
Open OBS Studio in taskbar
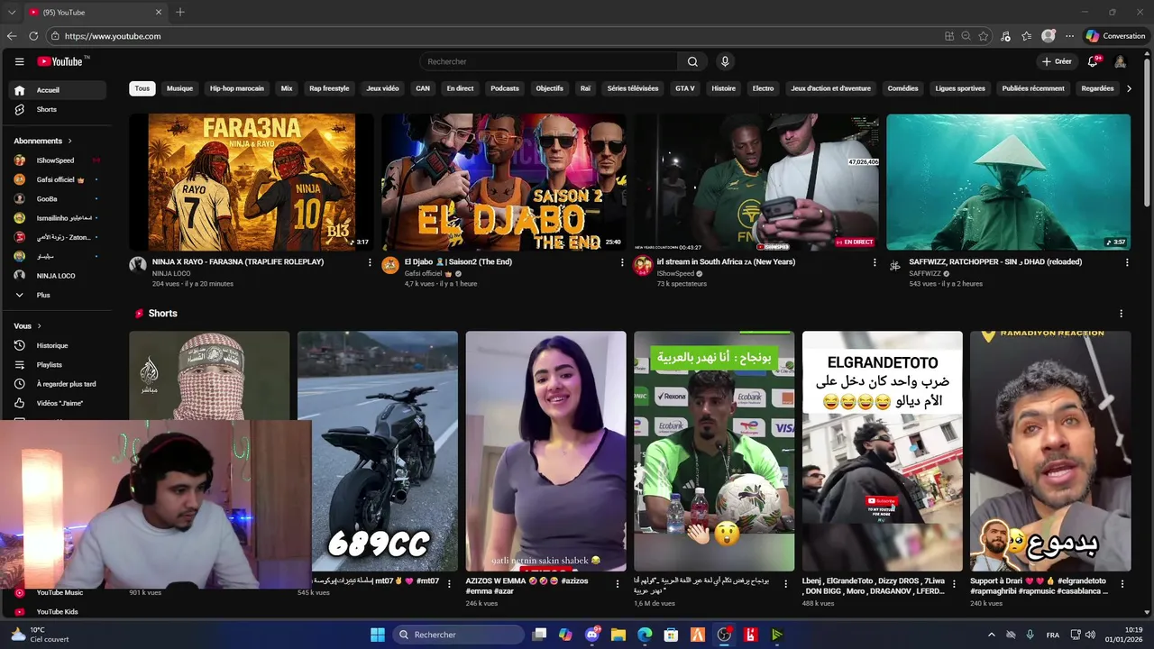724,635
